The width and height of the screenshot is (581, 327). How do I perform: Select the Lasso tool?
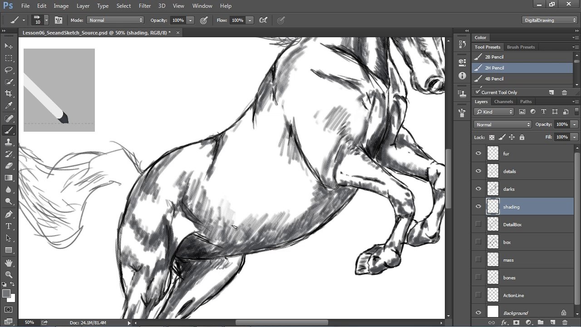point(9,70)
